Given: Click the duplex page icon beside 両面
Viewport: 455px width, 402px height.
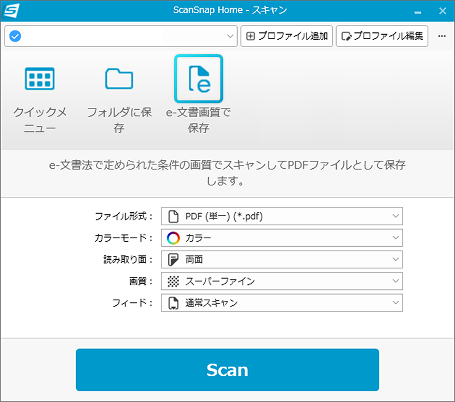Looking at the screenshot, I should pyautogui.click(x=173, y=259).
